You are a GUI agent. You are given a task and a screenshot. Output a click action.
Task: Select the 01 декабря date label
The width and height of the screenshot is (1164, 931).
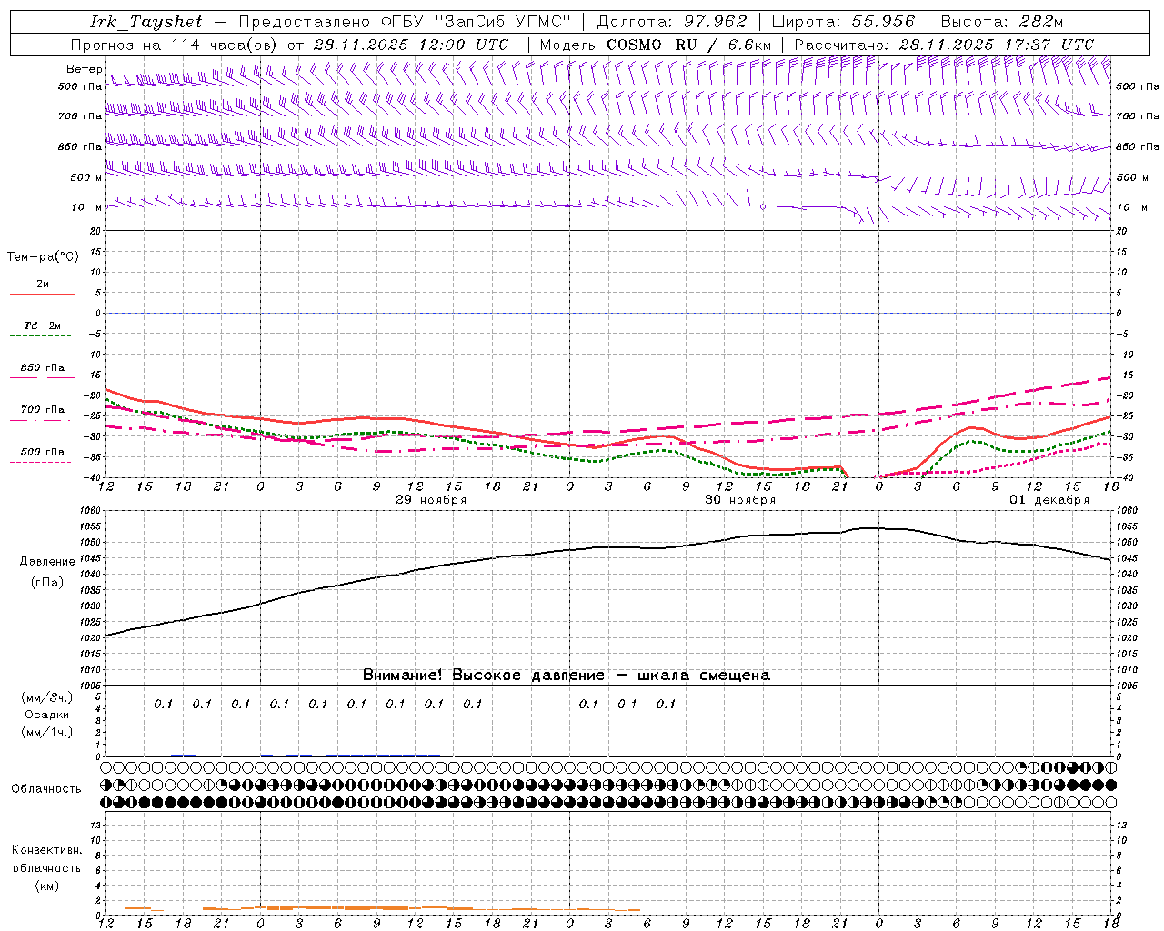tap(1049, 500)
